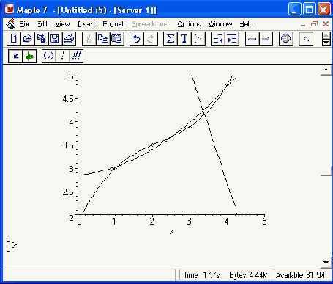
Task: Click the down arrow of the vertical scrollbar
Action: point(326,263)
